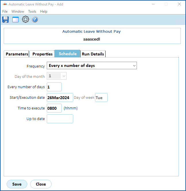Switch to the Parameters tab
The image size is (186, 191).
pyautogui.click(x=17, y=54)
